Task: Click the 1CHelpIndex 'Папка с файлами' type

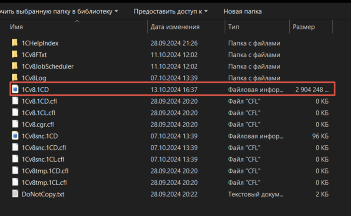Action: coord(254,43)
